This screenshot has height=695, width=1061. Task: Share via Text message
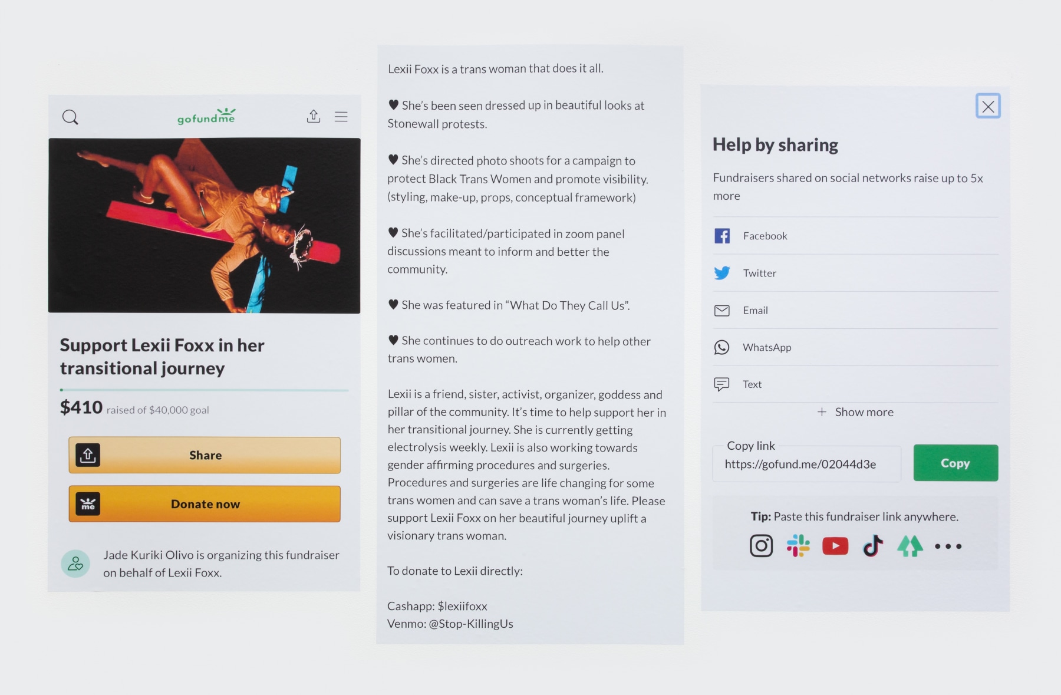[855, 384]
